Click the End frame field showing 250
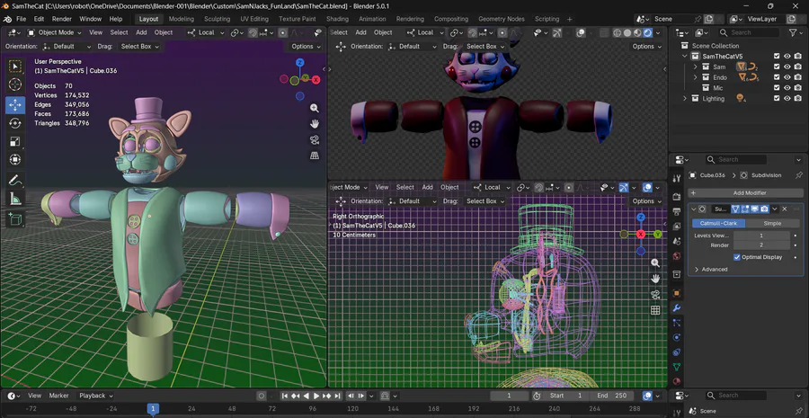This screenshot has width=809, height=418. pos(614,396)
